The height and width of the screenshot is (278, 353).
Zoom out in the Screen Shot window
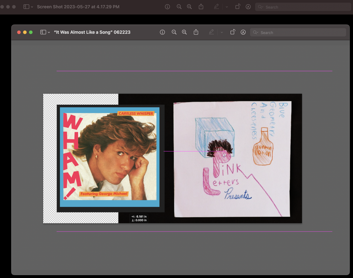[x=179, y=7]
